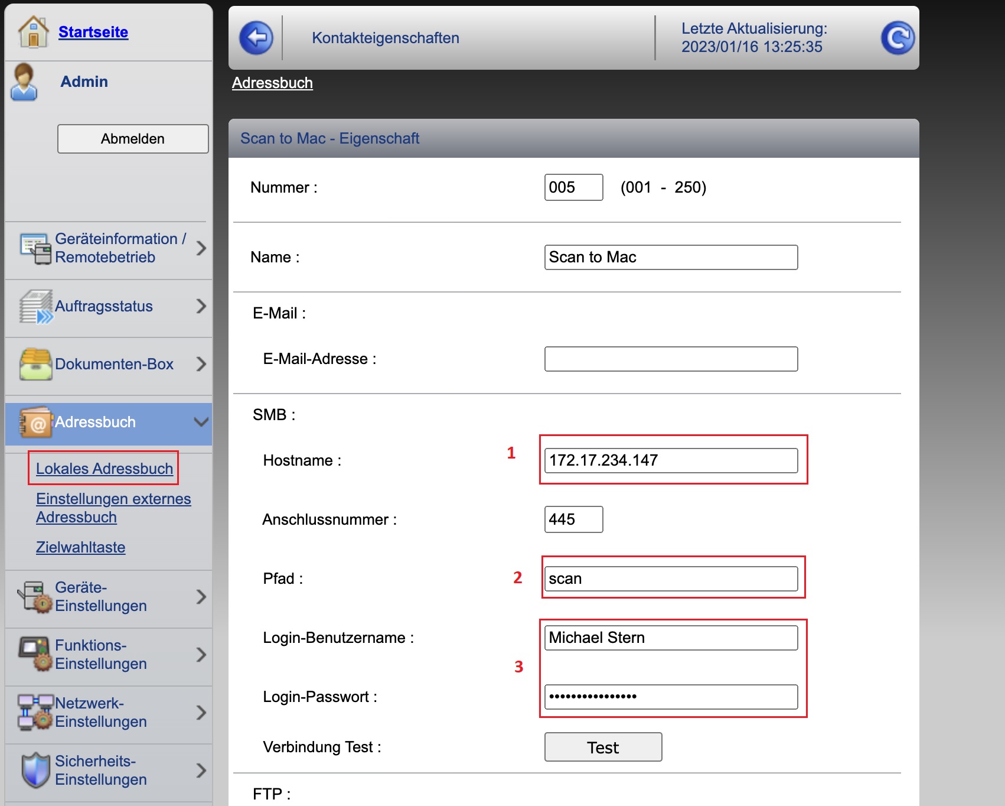Click the Sicherheits-Einstellungen shield icon

click(x=35, y=770)
